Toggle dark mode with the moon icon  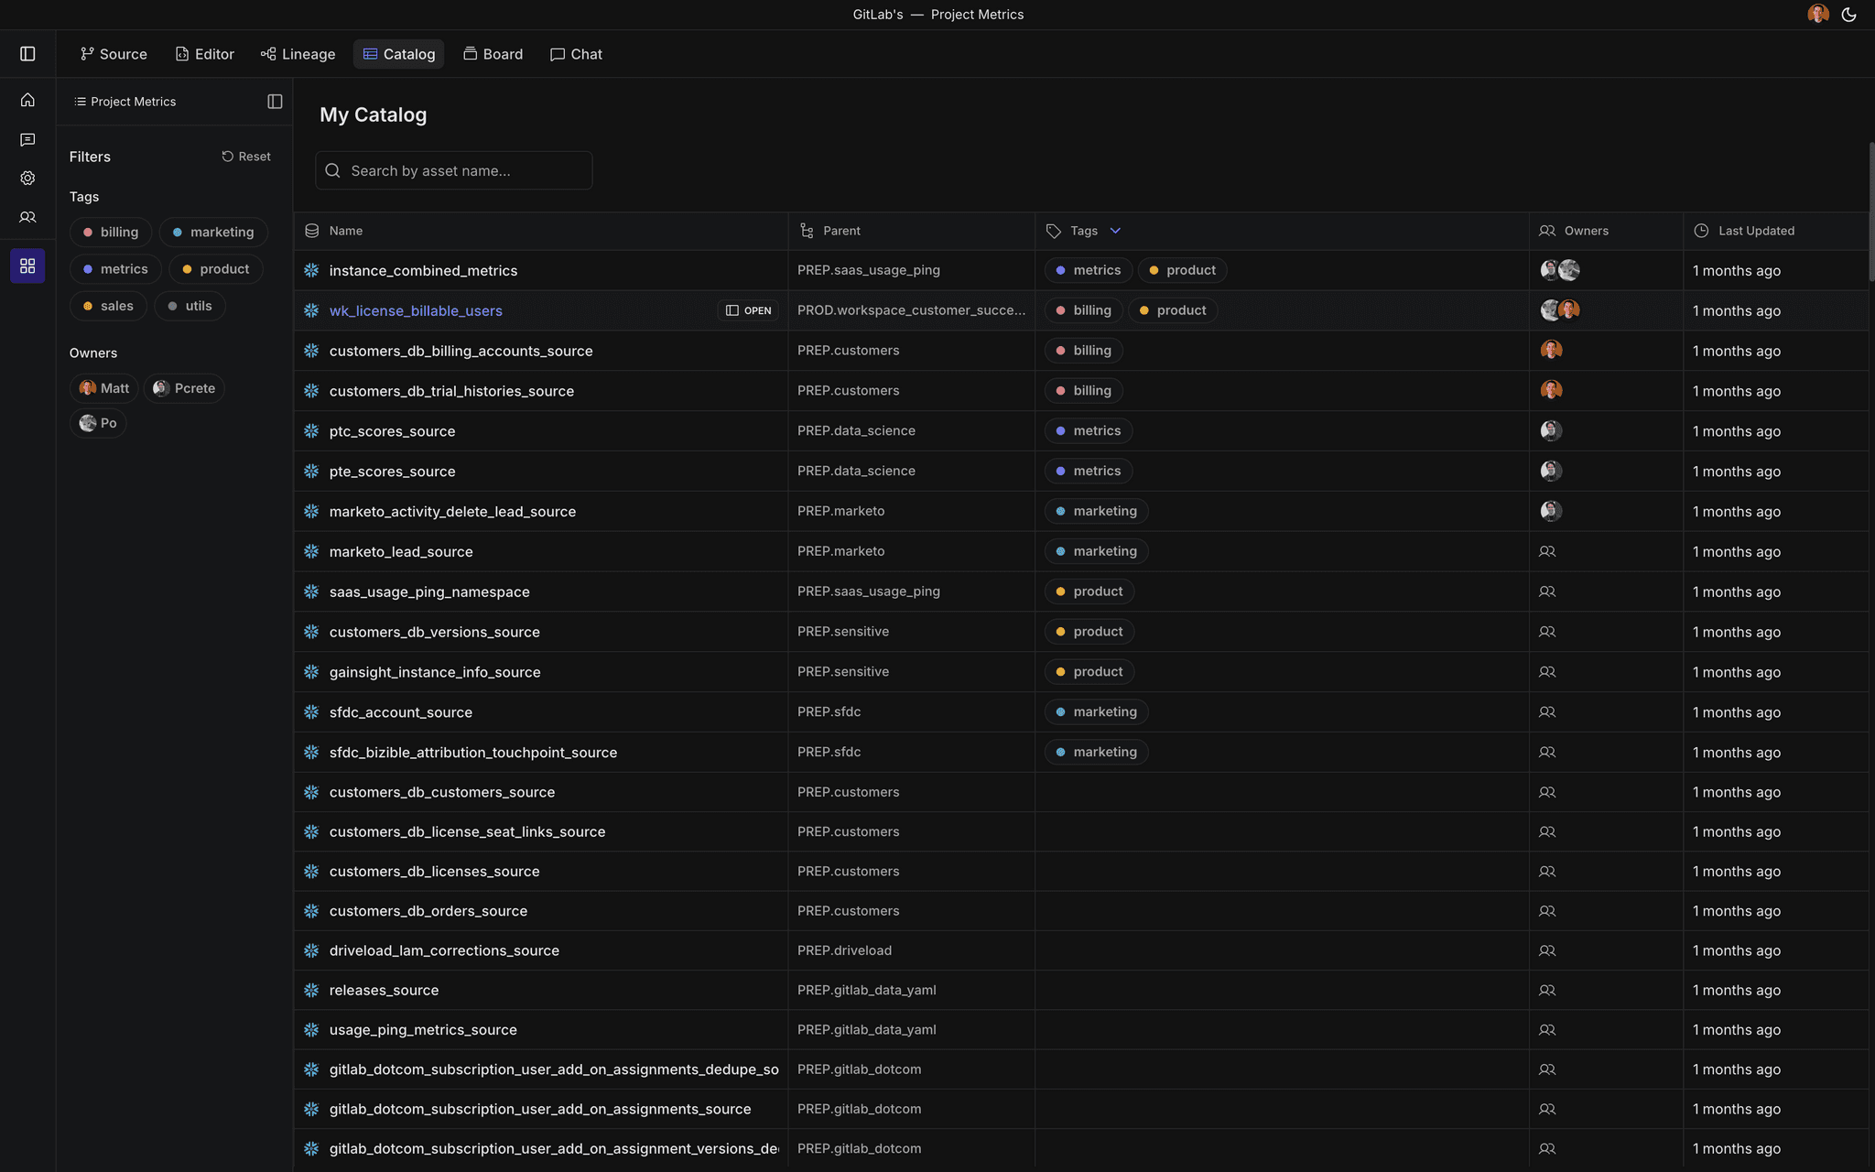pos(1848,14)
